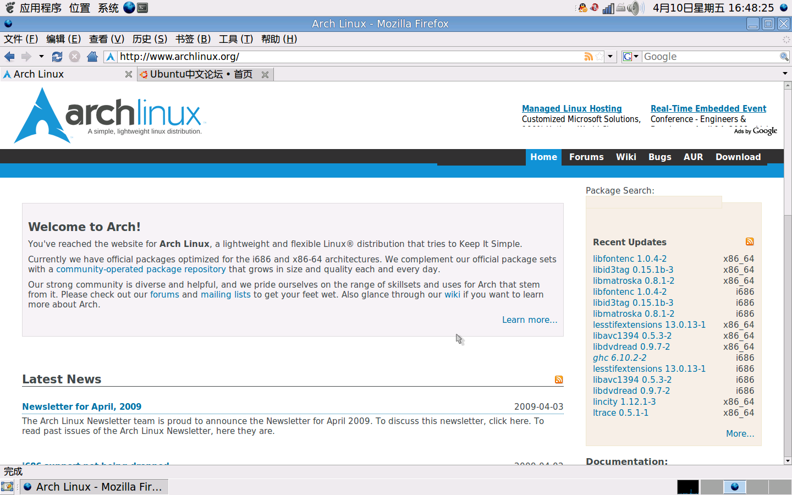
Task: Follow the community-operated package repository link
Action: (141, 269)
